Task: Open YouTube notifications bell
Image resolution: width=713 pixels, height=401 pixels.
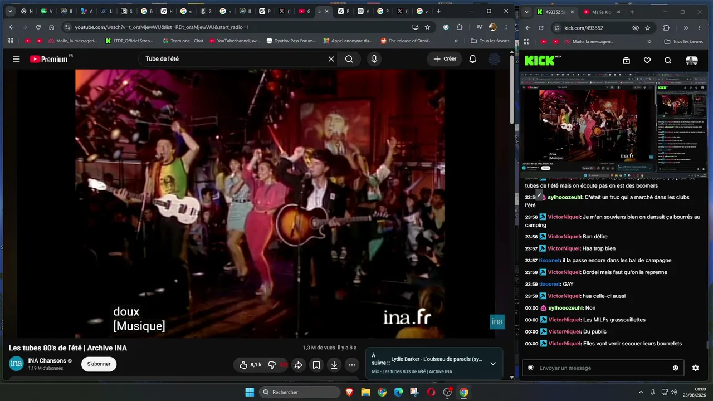Action: [472, 59]
